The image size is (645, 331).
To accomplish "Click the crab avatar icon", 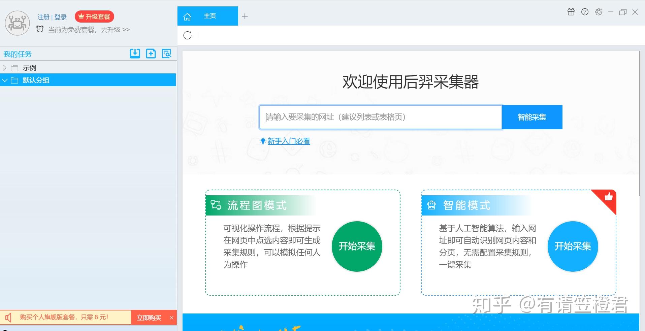I will [18, 23].
